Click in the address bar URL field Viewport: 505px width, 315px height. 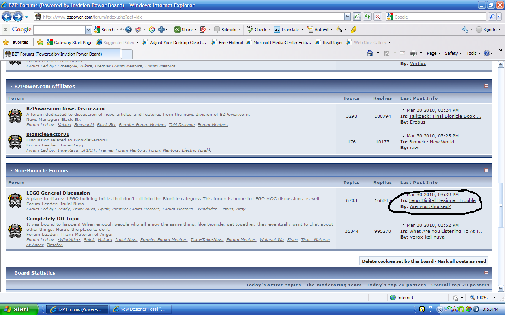(x=189, y=17)
